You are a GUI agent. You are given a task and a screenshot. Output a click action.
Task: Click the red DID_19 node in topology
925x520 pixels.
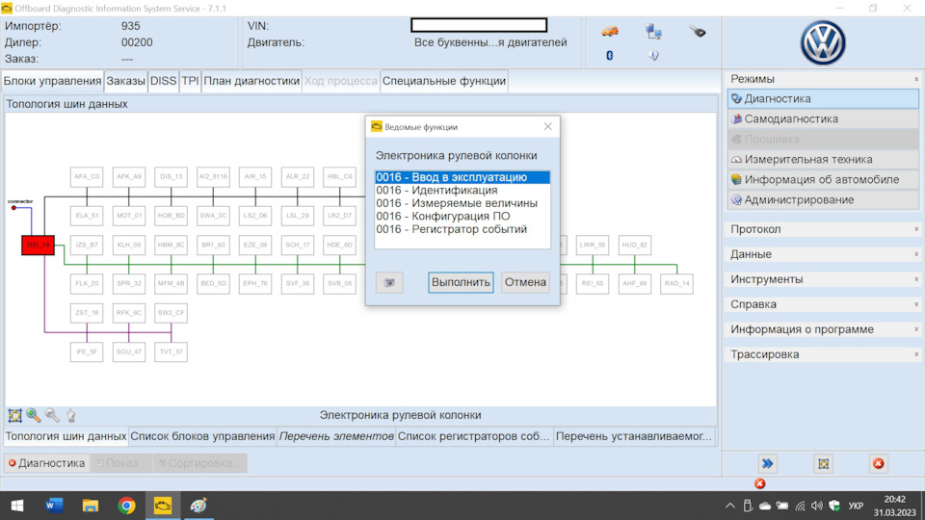tap(38, 245)
